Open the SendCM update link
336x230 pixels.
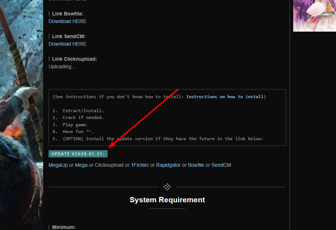[221, 165]
